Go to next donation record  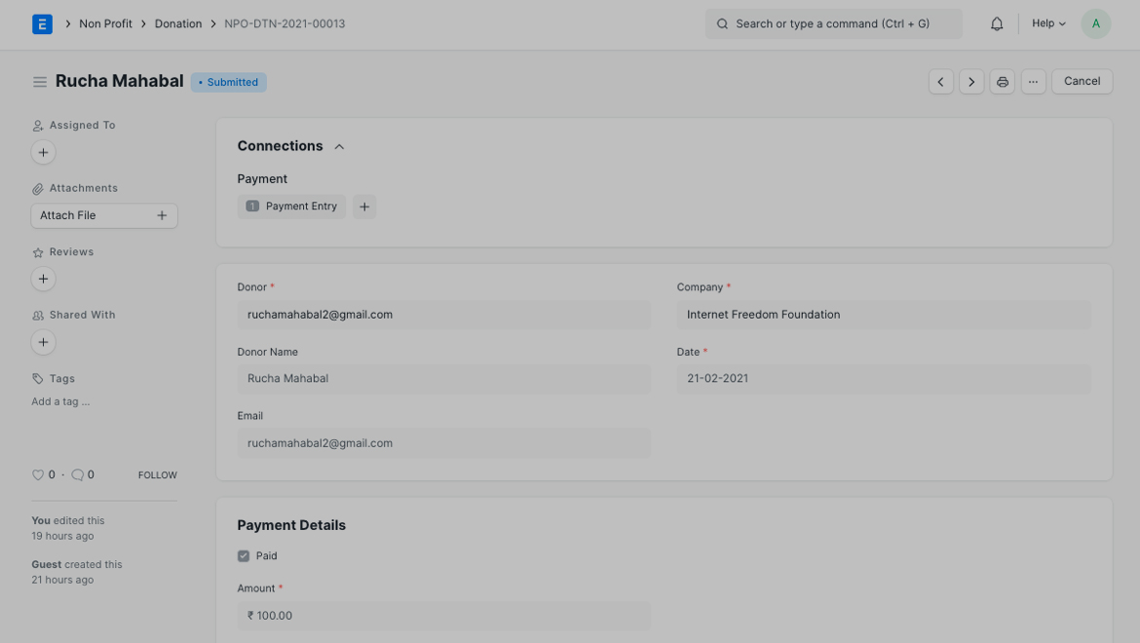(x=971, y=82)
